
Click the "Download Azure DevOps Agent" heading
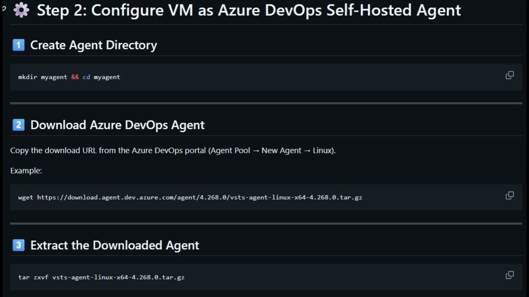coord(117,125)
